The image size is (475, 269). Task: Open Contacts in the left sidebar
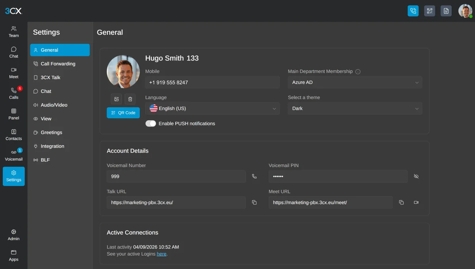14,134
